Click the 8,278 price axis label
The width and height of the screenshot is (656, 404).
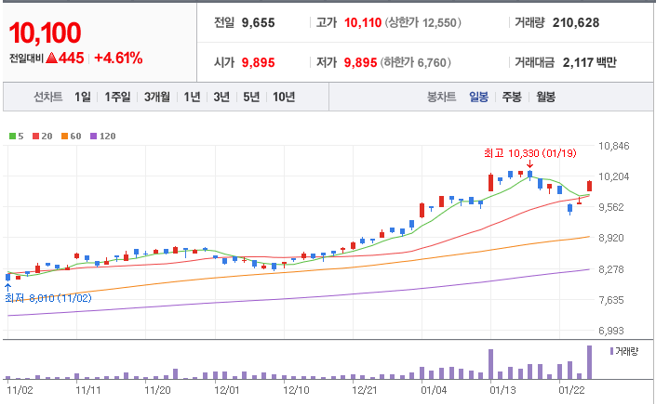(611, 269)
